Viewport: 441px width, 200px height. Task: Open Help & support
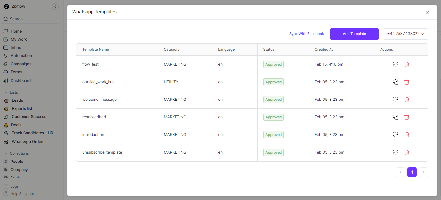click(x=23, y=193)
